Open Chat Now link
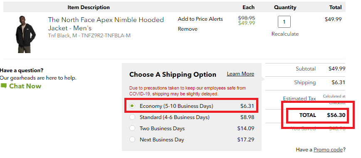This screenshot has height=158, width=361. pyautogui.click(x=25, y=86)
